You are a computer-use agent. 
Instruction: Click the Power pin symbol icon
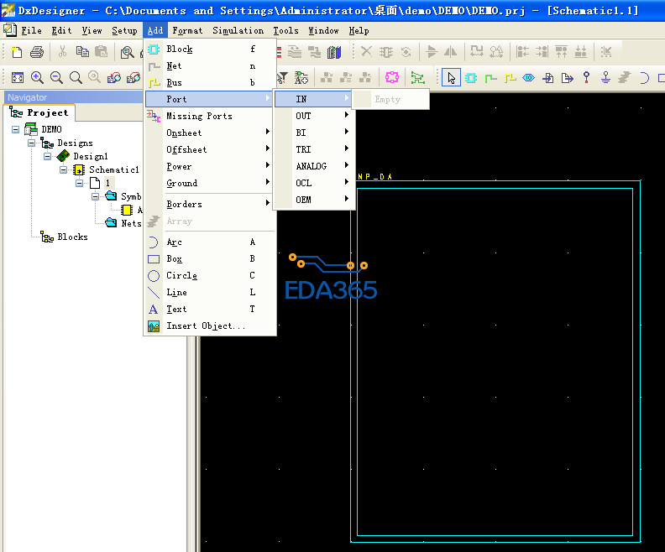[x=587, y=77]
